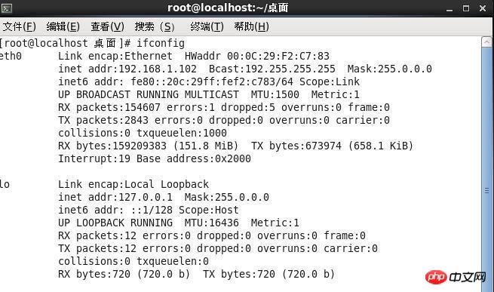Image resolution: width=494 pixels, height=292 pixels.
Task: Minimize the terminal window
Action: [450, 8]
